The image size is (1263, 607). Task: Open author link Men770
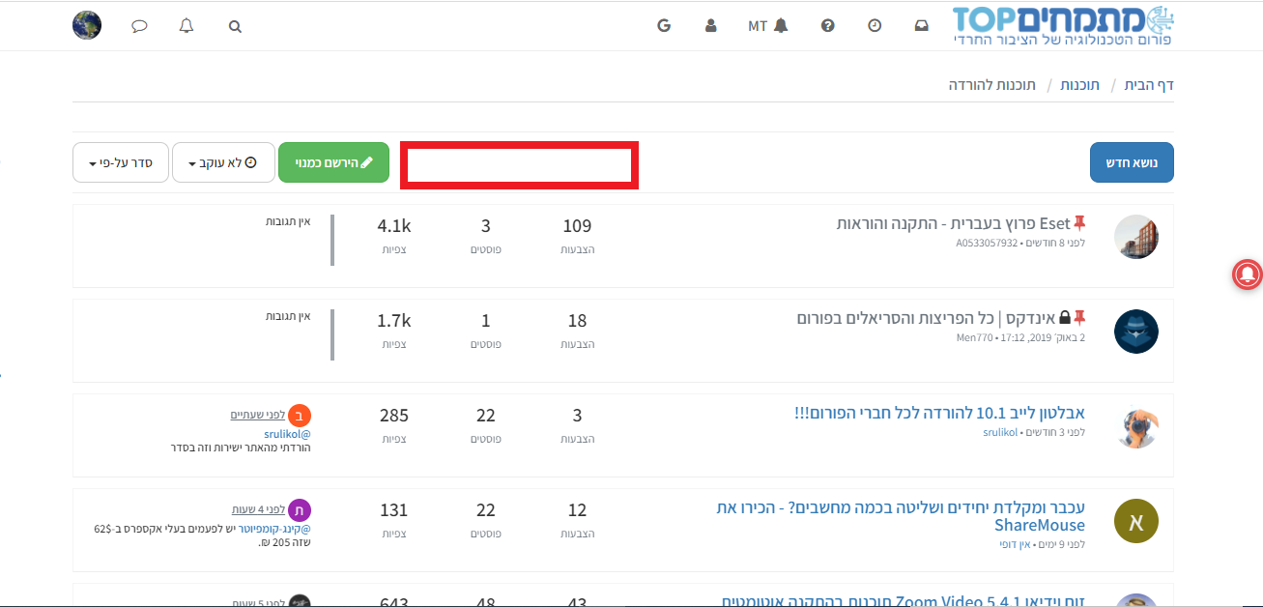[x=974, y=337]
